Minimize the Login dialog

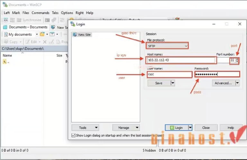tap(214, 24)
